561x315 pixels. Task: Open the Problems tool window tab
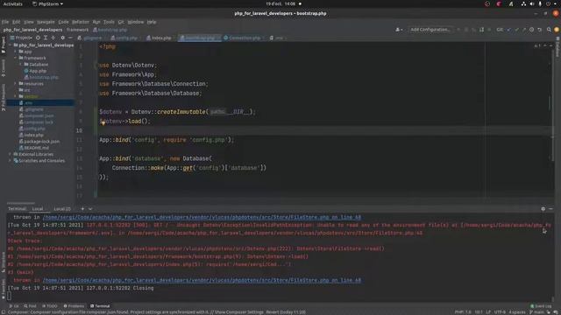coord(74,306)
